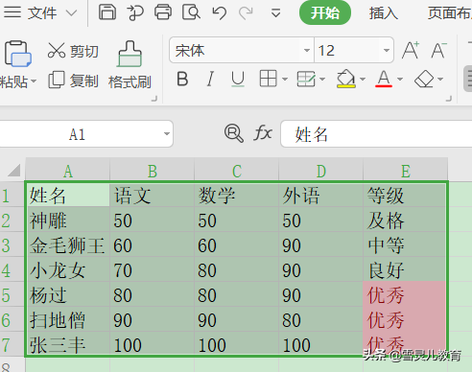Click the eraser clear icon

424,79
